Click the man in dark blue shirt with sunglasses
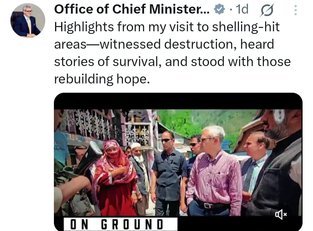 (167, 173)
